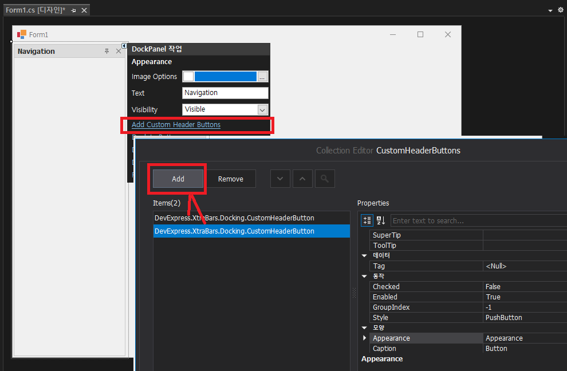Image resolution: width=567 pixels, height=371 pixels.
Task: Pin the Navigation dock panel
Action: 107,52
